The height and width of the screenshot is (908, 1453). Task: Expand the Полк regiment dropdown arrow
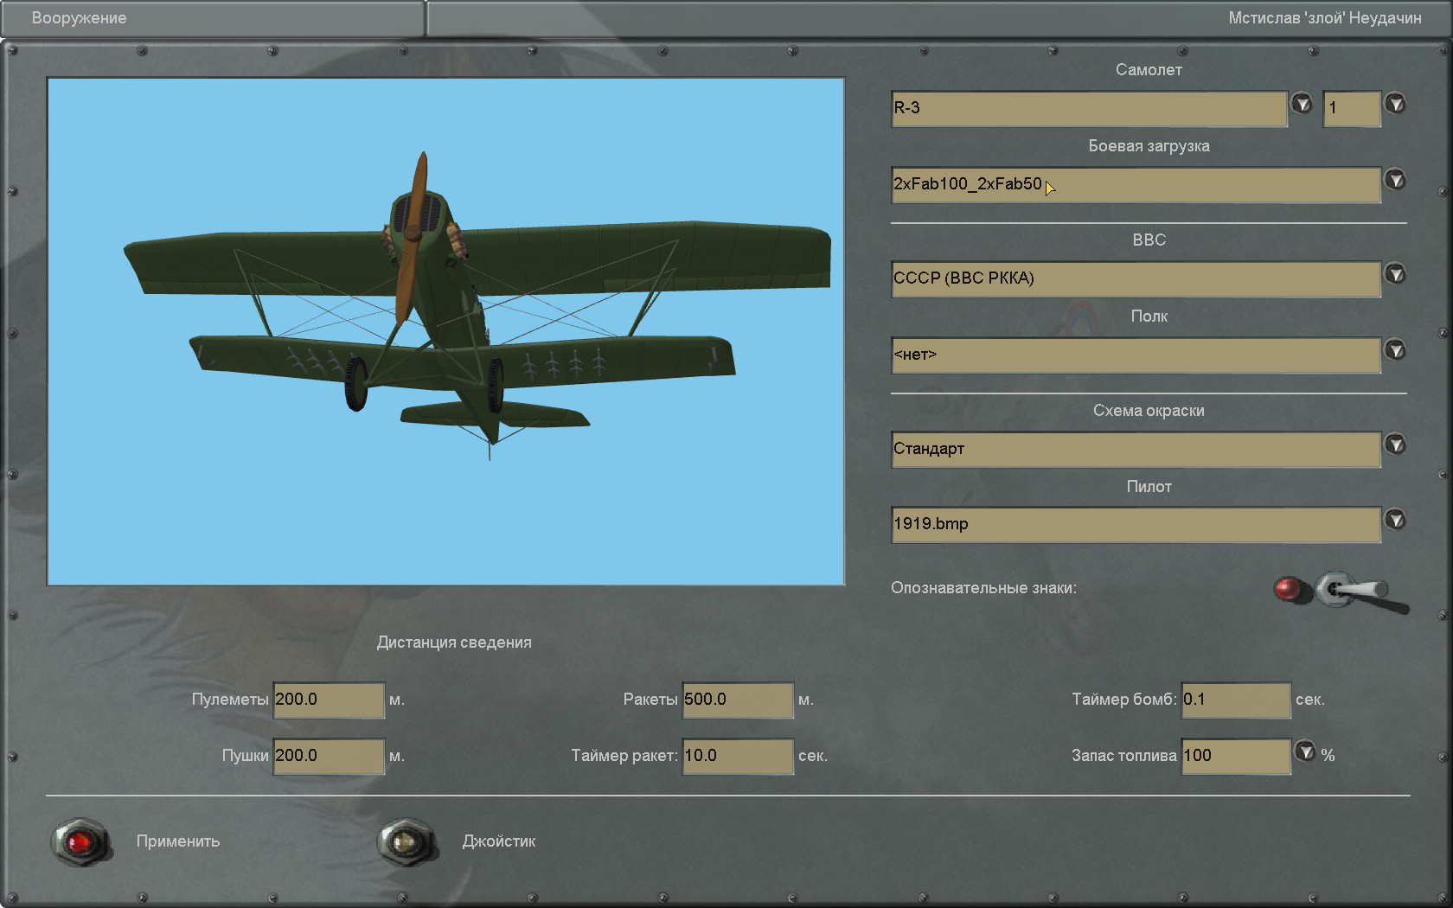click(1396, 350)
